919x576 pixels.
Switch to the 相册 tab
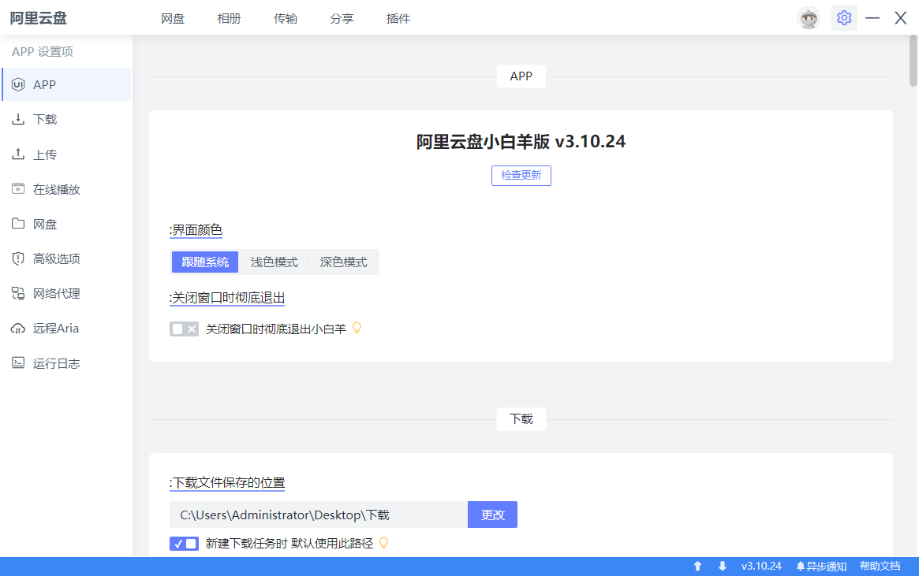point(229,19)
